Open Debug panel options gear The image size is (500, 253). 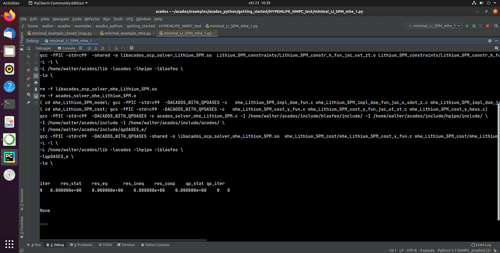coord(490,41)
